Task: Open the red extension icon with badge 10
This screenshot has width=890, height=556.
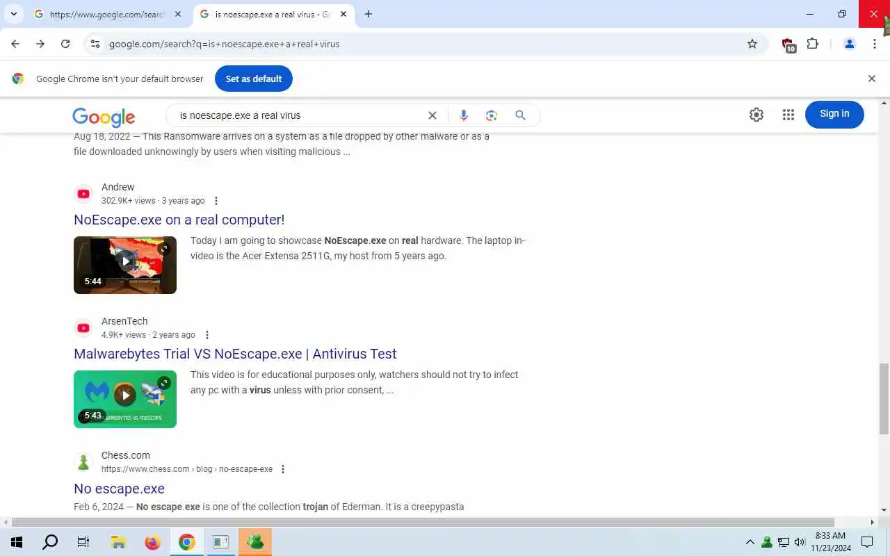Action: (788, 44)
